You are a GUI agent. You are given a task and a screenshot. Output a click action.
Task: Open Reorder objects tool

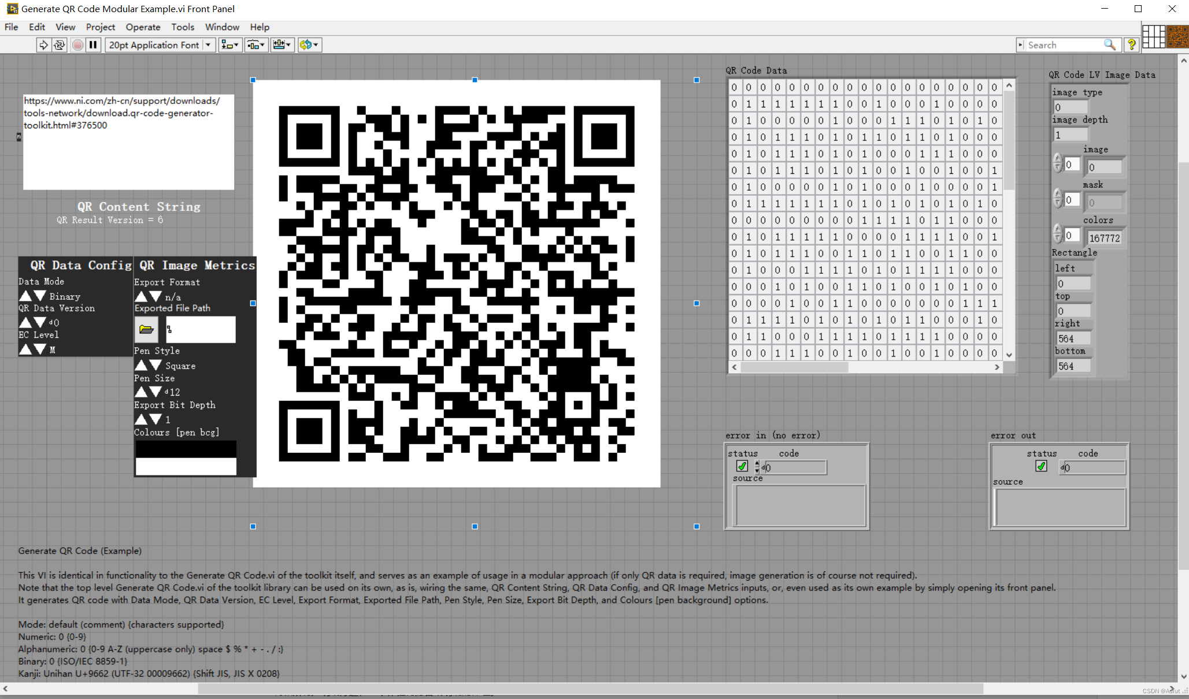tap(309, 45)
